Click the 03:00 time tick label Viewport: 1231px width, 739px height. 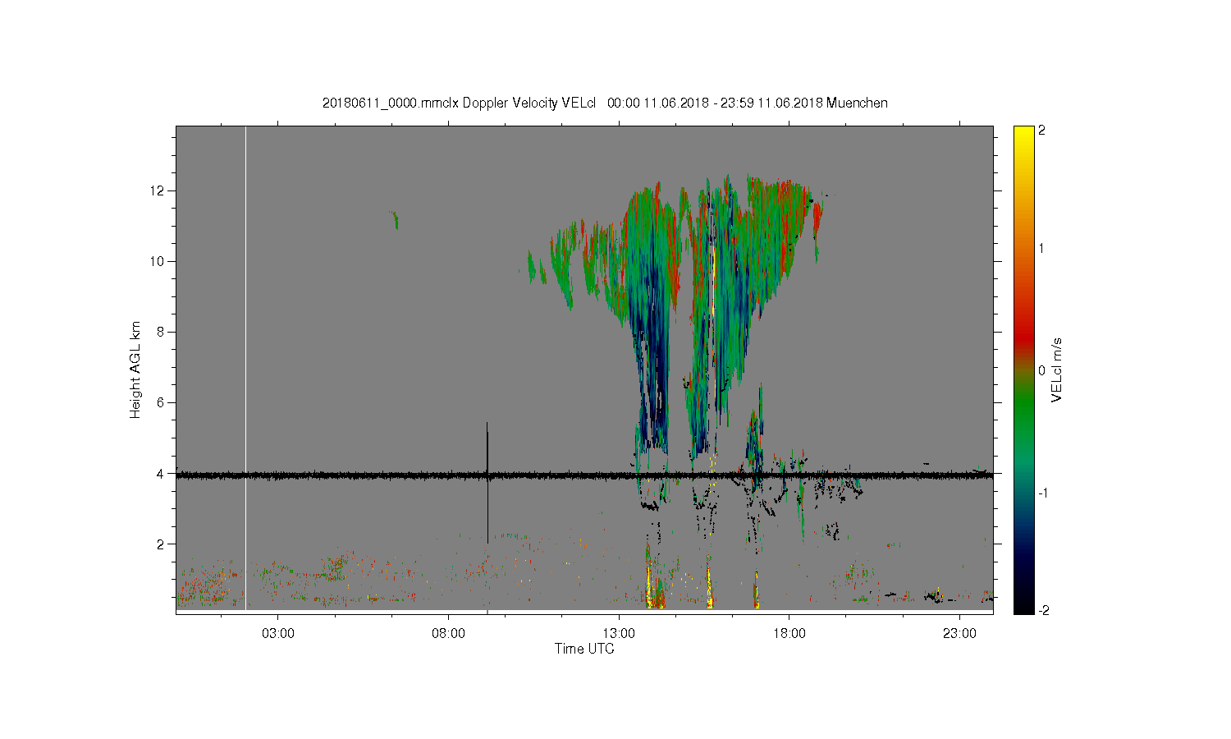point(277,634)
